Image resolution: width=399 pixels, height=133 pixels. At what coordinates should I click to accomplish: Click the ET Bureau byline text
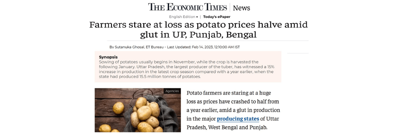click(155, 47)
